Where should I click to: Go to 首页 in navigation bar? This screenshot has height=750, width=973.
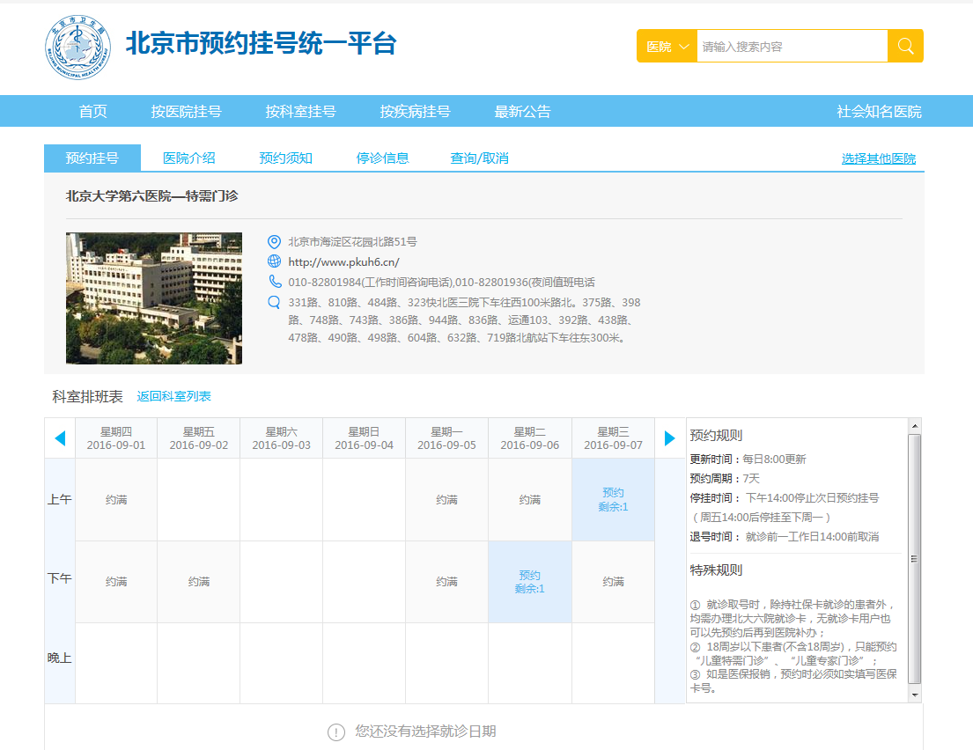(93, 112)
